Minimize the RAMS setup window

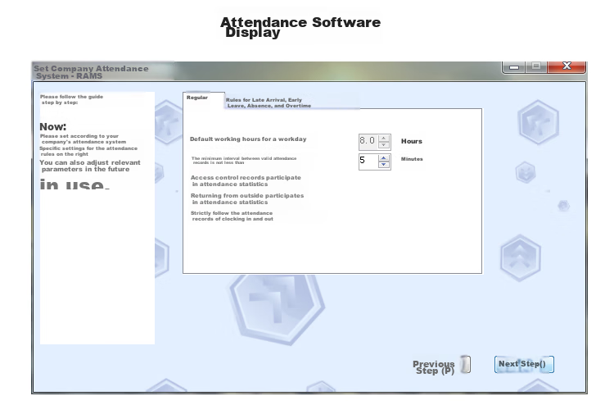coord(514,67)
